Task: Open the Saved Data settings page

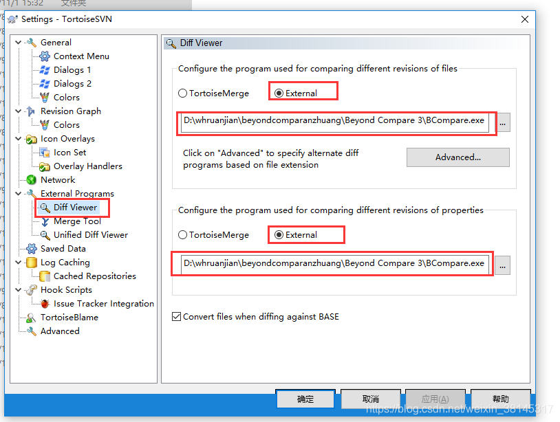Action: [x=63, y=249]
